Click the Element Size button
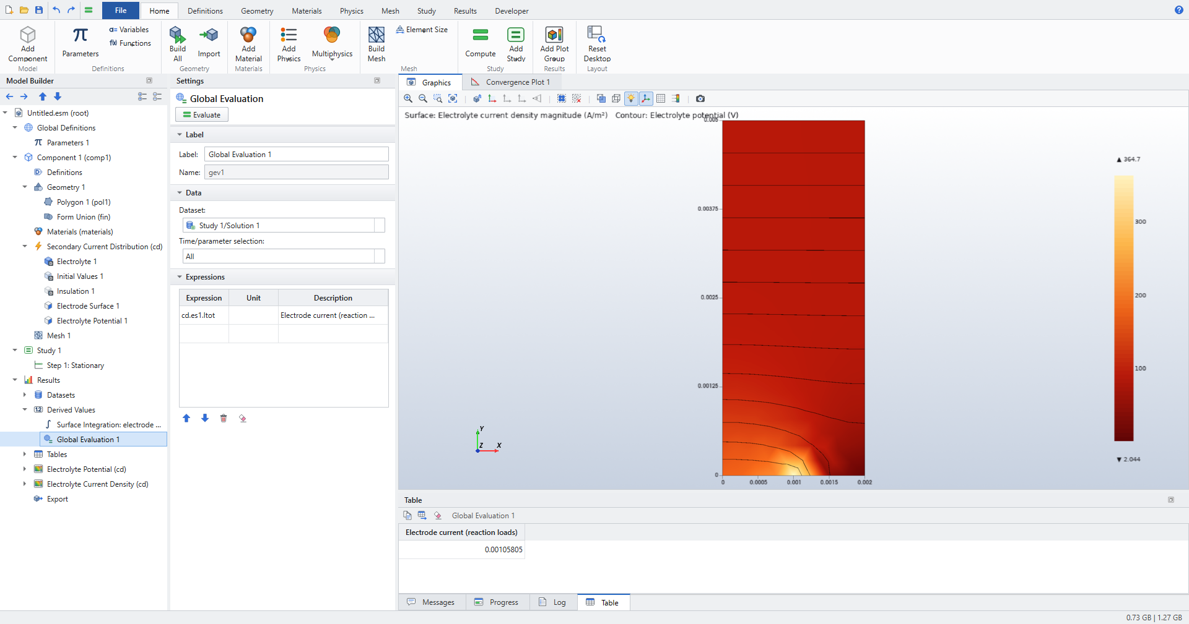Viewport: 1189px width, 624px height. (x=422, y=30)
